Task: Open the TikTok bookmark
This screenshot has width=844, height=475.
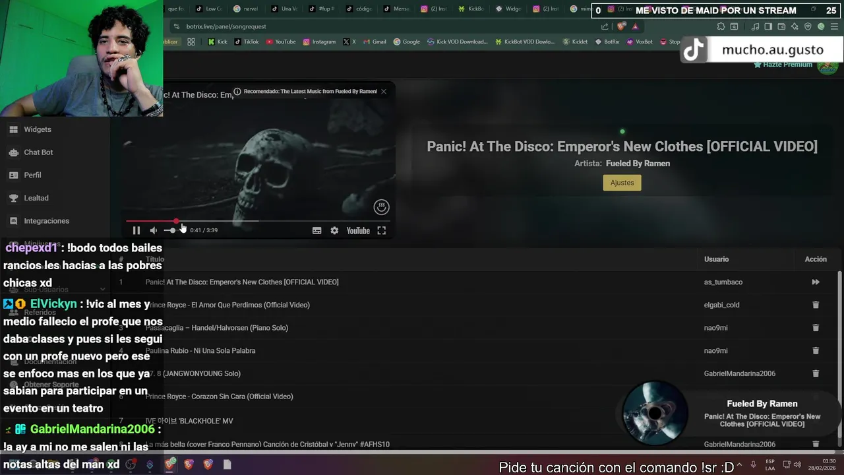Action: (x=247, y=42)
